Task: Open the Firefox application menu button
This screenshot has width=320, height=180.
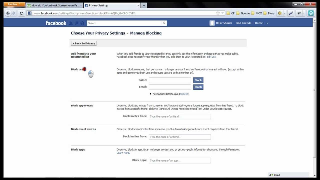Action: (x=14, y=4)
